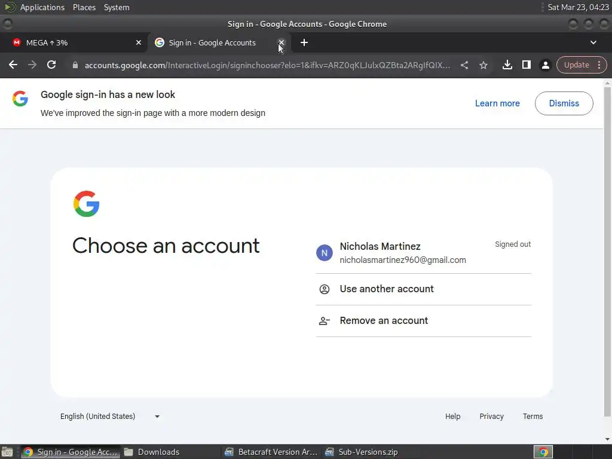
Task: Open the Learn more link
Action: click(x=497, y=103)
